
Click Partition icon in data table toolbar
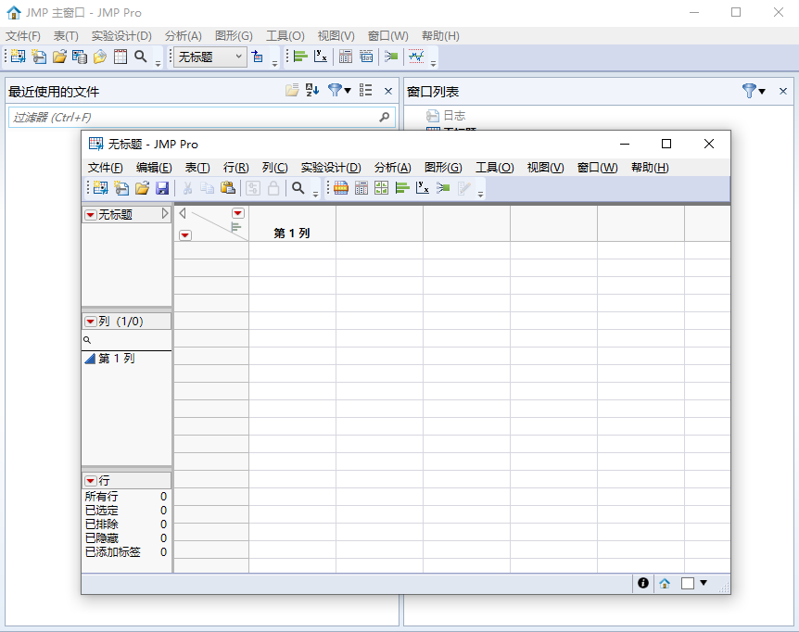pos(443,188)
